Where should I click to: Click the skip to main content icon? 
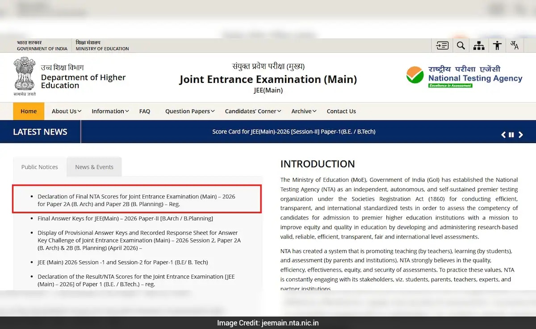(x=442, y=45)
